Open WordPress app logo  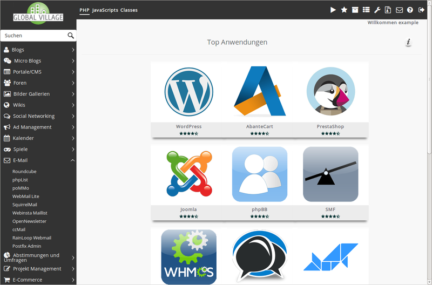point(188,92)
